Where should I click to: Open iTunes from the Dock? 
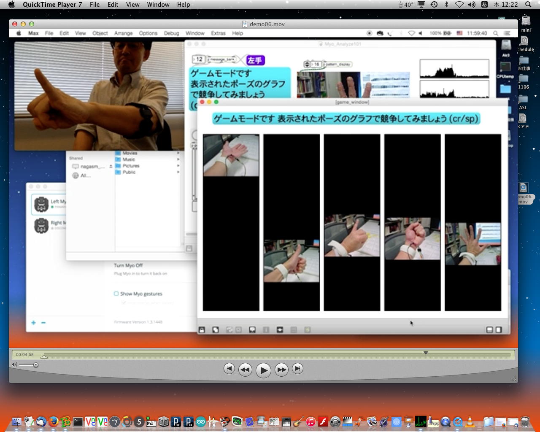(310, 421)
